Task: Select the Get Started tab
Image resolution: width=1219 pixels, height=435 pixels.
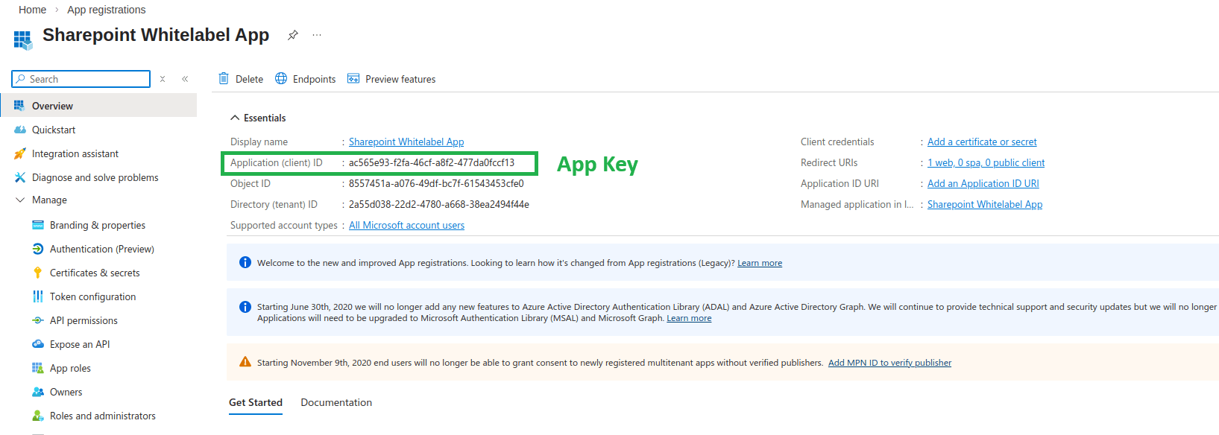Action: click(x=256, y=402)
